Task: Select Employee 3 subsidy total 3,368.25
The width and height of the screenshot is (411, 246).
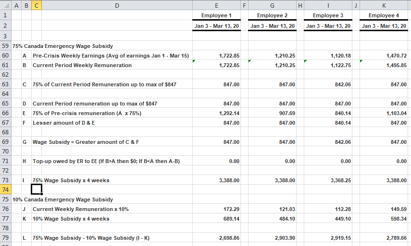Action: (328, 180)
